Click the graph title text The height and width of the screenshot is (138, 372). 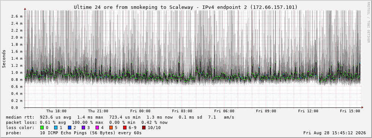click(185, 7)
